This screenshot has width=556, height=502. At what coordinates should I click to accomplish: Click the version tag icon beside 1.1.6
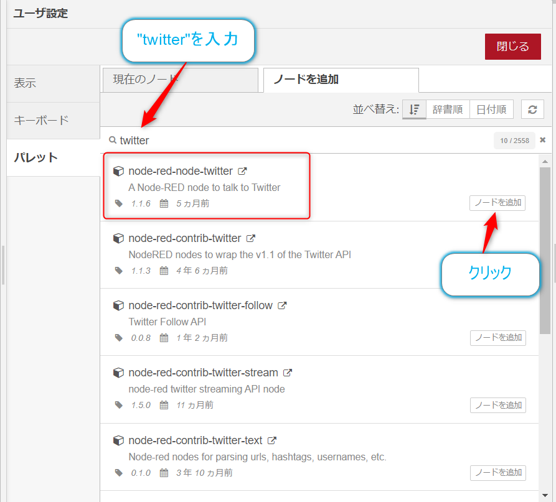click(119, 203)
